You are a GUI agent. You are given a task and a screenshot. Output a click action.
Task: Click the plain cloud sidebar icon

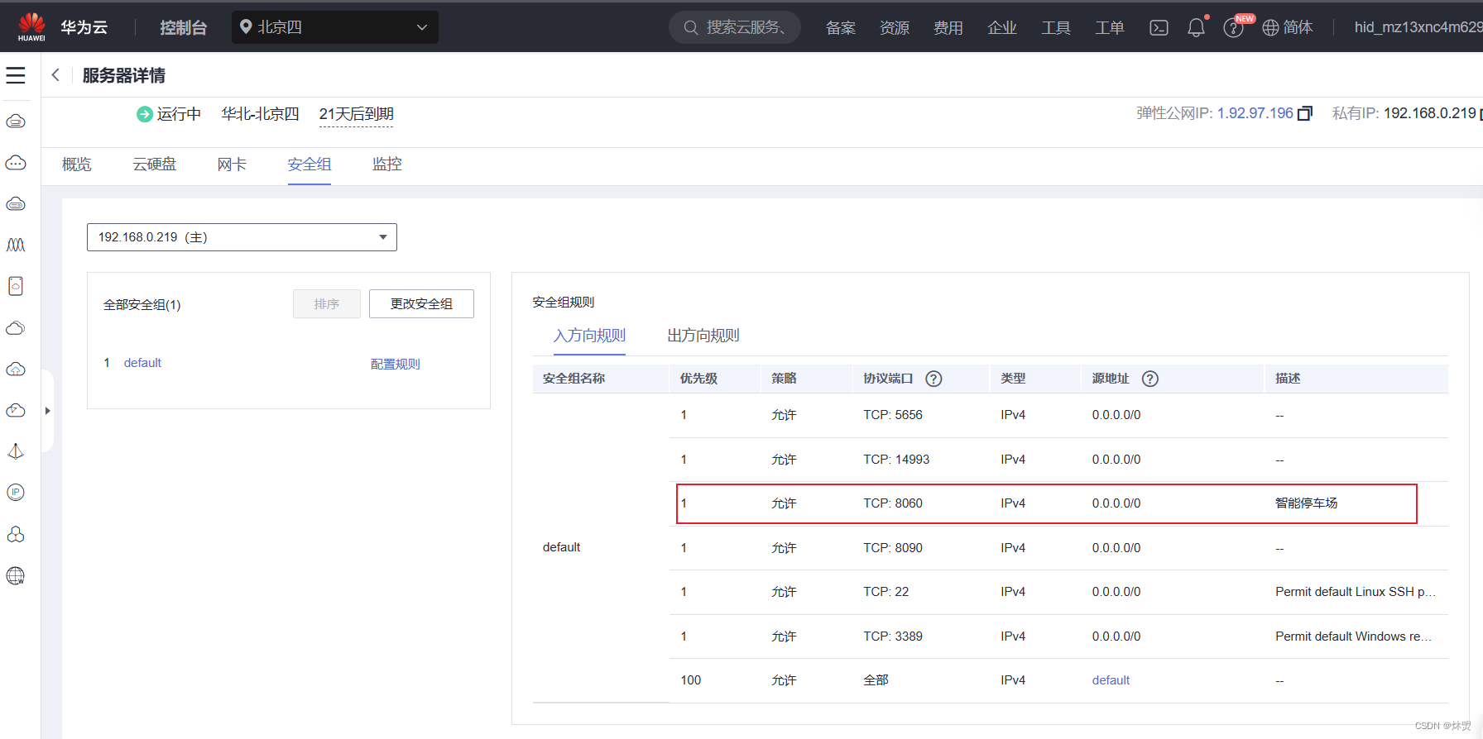(x=16, y=328)
